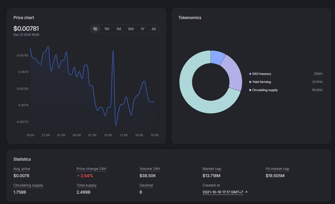
Task: Click the DAO treasury legend label
Action: coord(262,74)
